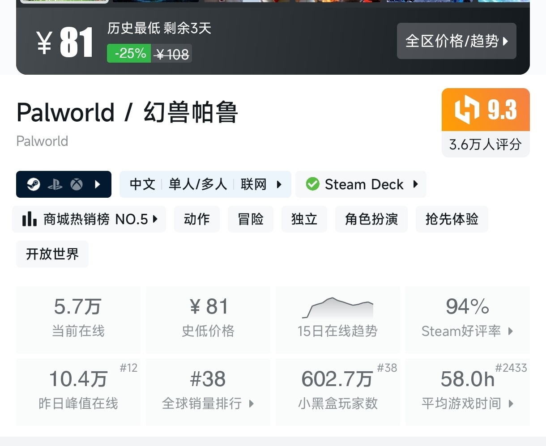Click the grey Palworld subtitle
This screenshot has width=546, height=446.
43,141
